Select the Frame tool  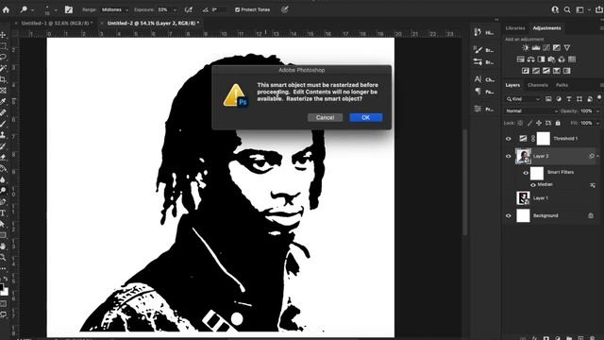point(3,91)
